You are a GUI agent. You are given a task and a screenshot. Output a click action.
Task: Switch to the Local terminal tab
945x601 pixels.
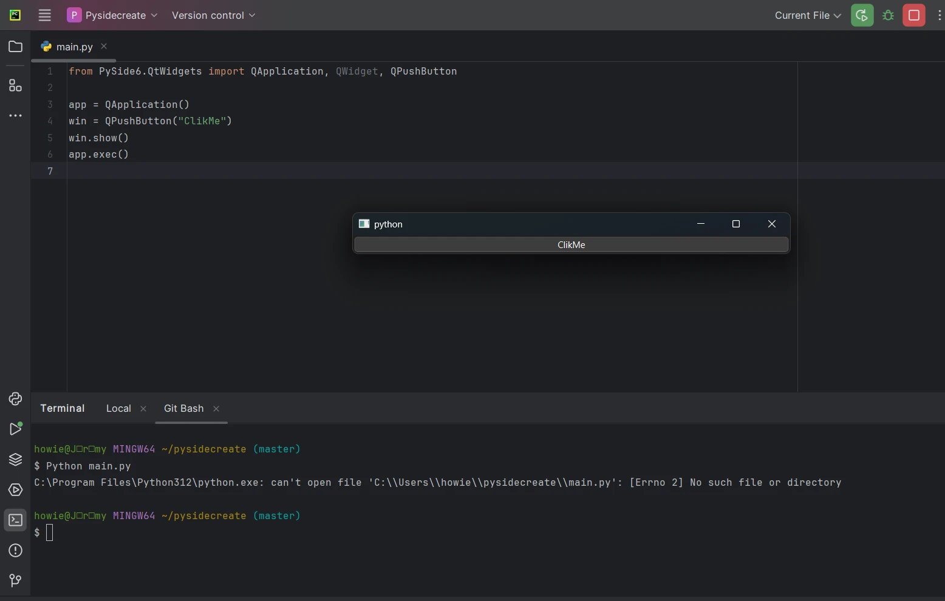pyautogui.click(x=118, y=409)
